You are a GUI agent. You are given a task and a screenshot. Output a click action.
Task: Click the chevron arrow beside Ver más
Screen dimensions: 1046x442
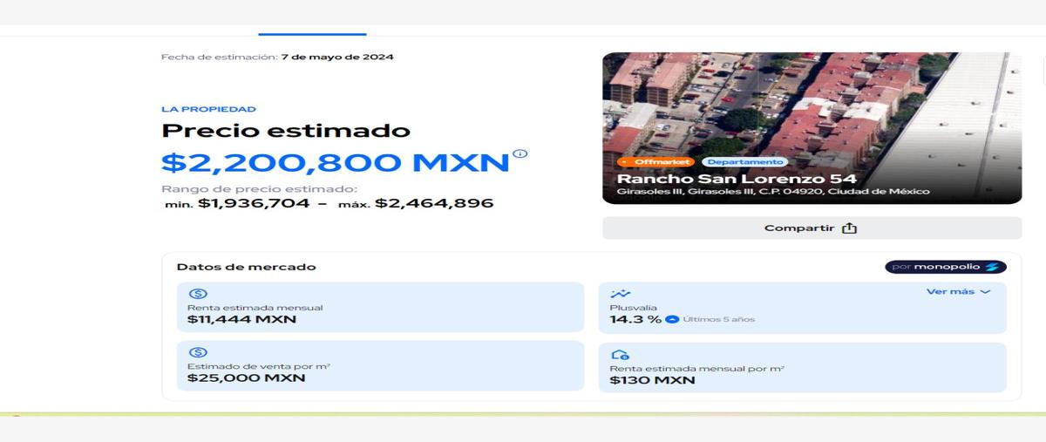986,292
